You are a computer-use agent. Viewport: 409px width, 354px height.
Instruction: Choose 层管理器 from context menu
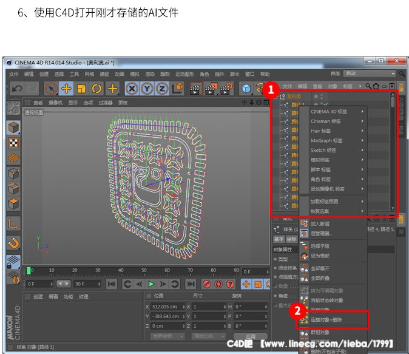[x=333, y=233]
